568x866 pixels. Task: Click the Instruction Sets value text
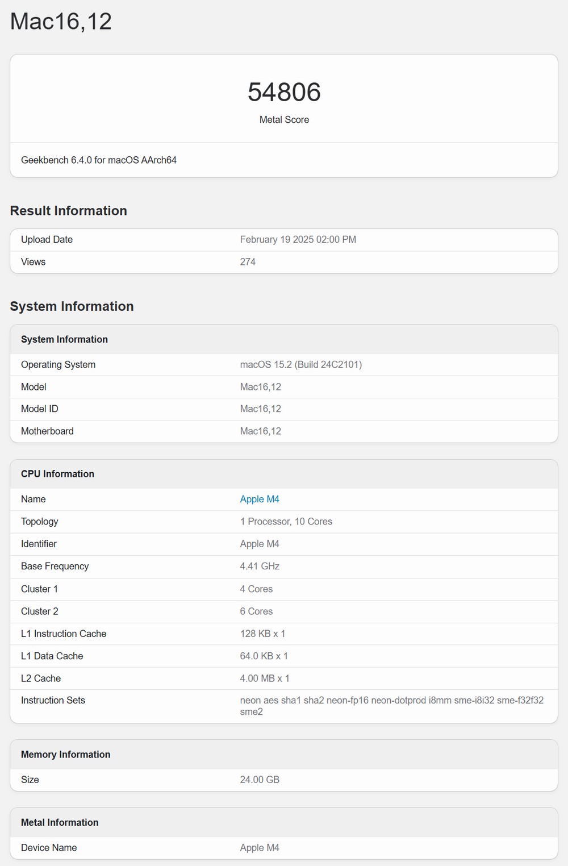(392, 706)
